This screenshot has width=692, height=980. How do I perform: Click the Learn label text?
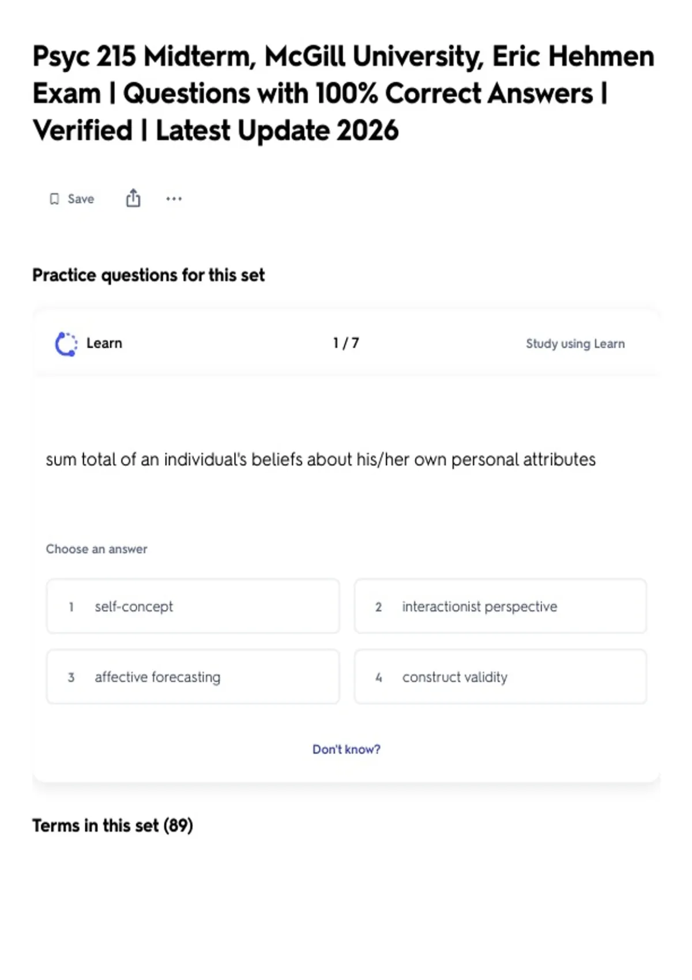coord(104,343)
